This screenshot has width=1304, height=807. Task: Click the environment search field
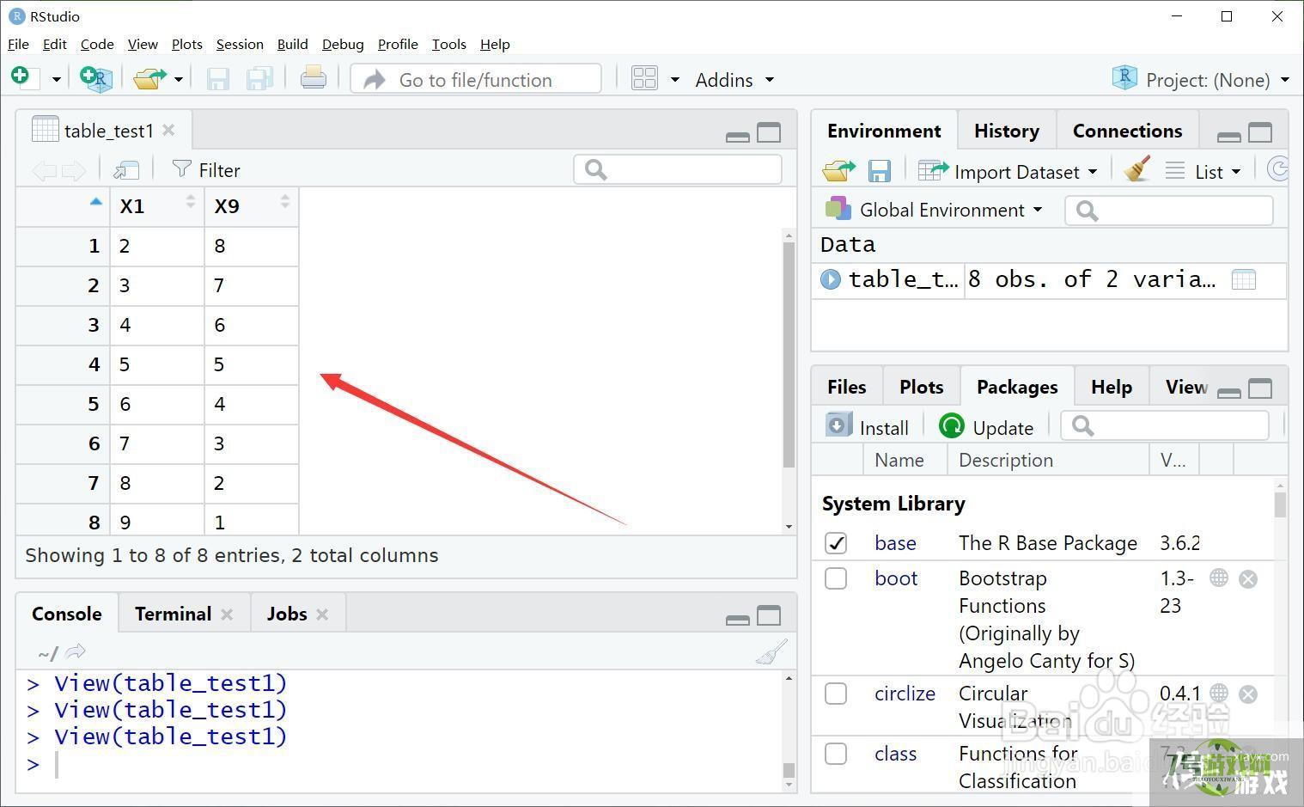tap(1169, 211)
